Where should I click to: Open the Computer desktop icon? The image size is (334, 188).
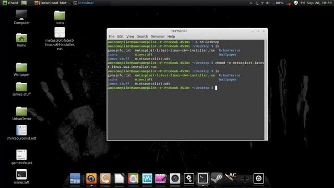coord(21,17)
